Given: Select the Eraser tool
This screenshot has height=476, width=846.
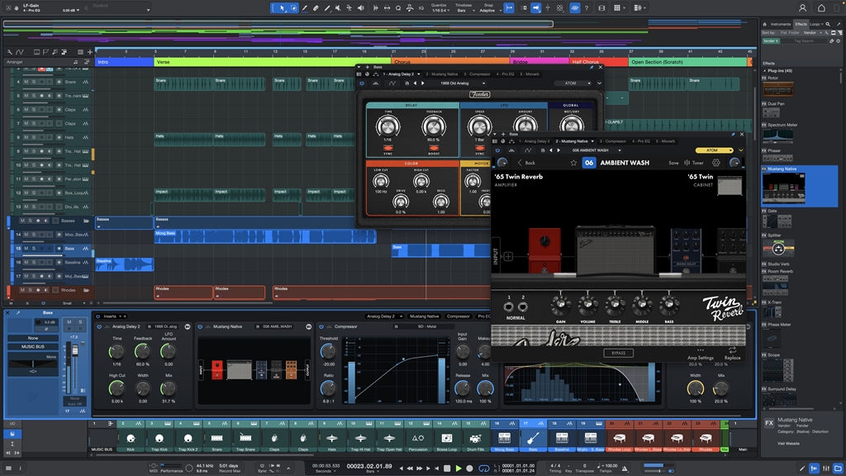Looking at the screenshot, I should tap(316, 7).
